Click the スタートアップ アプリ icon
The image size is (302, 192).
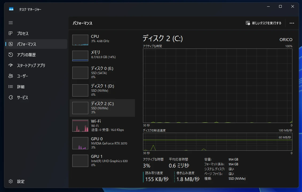coord(11,66)
